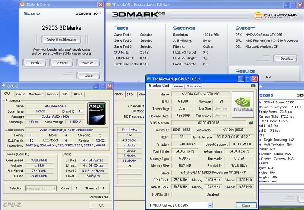
Task: Switch to the Validation tab in GPU-Z
Action: [x=194, y=86]
